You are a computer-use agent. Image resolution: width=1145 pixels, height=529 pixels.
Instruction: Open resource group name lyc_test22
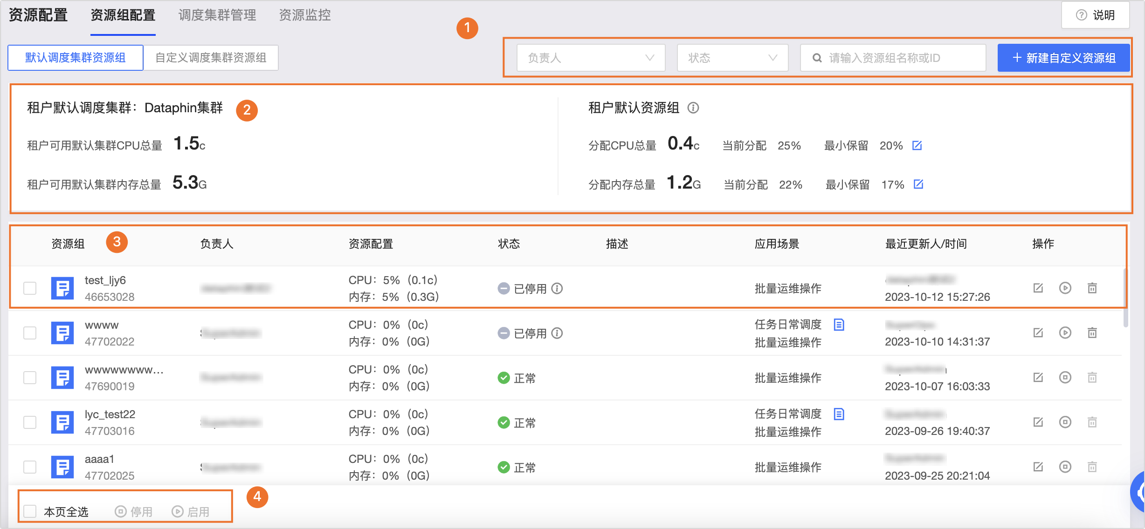click(x=110, y=414)
